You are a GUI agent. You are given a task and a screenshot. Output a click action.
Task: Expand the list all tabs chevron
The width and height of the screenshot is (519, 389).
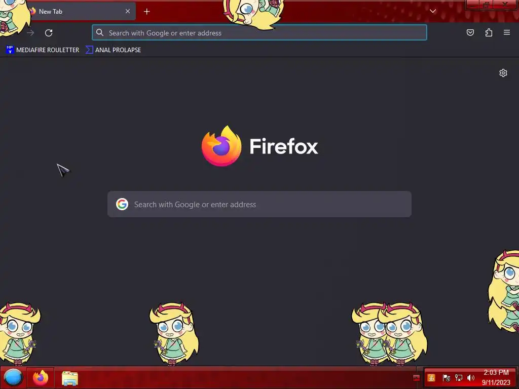[433, 11]
